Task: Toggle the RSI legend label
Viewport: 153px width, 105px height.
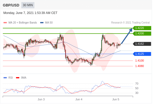Action: tap(11, 78)
